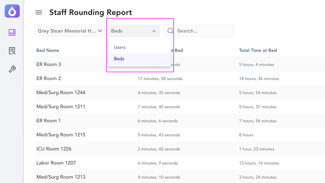Collapse the Beds view-type dropdown
The height and width of the screenshot is (183, 325).
coord(134,31)
